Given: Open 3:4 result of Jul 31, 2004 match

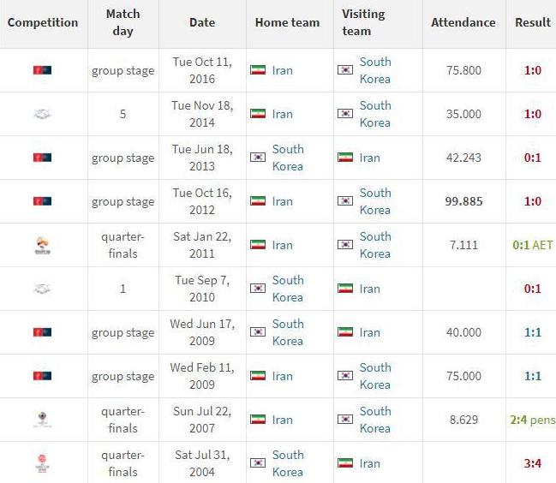Looking at the screenshot, I should pyautogui.click(x=533, y=463).
